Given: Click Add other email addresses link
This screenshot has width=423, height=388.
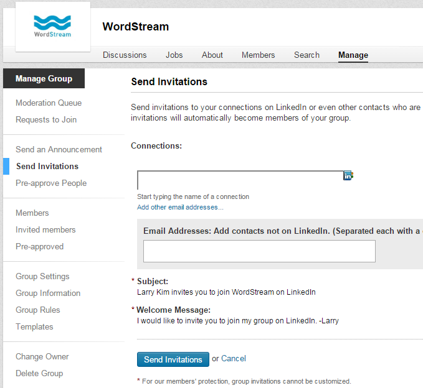Looking at the screenshot, I should pyautogui.click(x=180, y=207).
